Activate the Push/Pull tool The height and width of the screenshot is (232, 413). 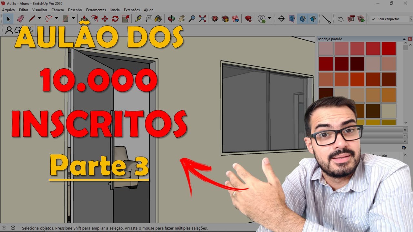click(84, 19)
